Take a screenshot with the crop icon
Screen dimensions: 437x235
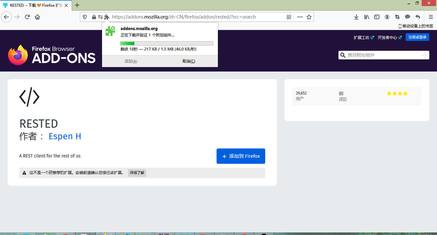(397, 17)
